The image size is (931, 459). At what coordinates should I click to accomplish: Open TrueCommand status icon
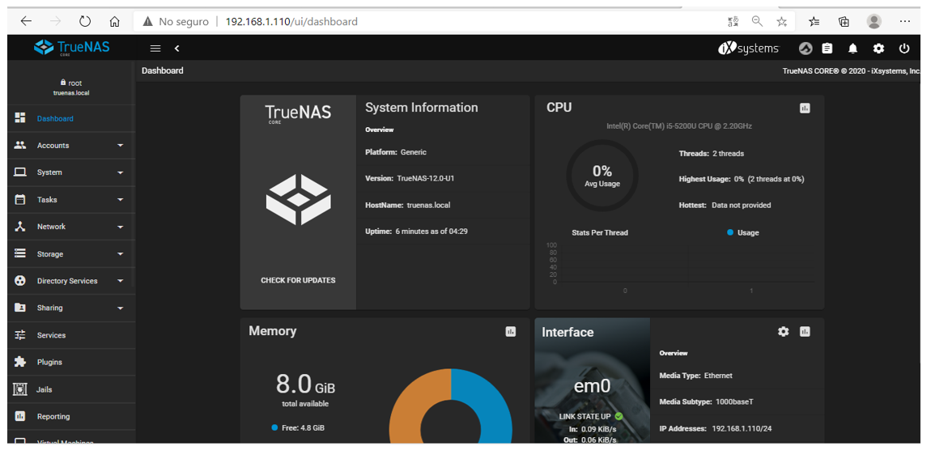pos(806,49)
